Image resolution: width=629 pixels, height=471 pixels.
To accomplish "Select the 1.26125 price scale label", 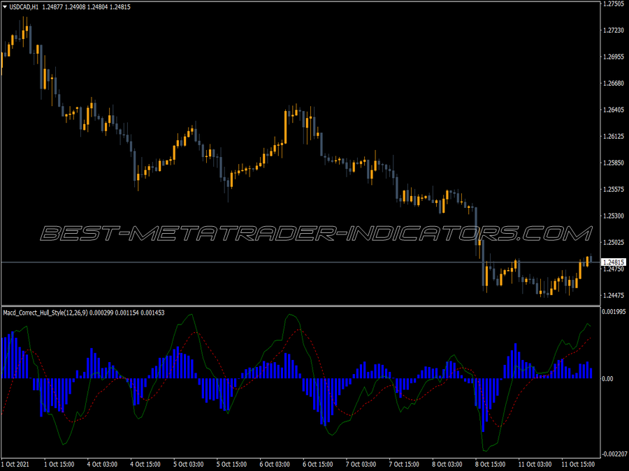I will [x=614, y=137].
